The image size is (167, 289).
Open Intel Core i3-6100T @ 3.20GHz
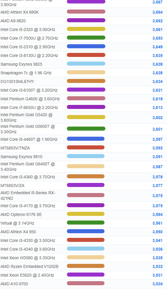(x=29, y=90)
